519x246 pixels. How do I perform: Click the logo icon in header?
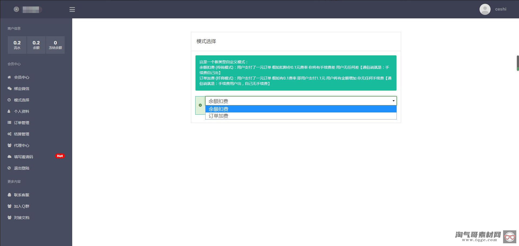pos(16,9)
